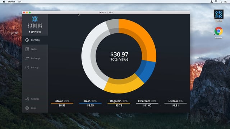Viewport: 230px width, 129px height.
Task: Open the Notification Center icon
Action: pyautogui.click(x=225, y=1)
